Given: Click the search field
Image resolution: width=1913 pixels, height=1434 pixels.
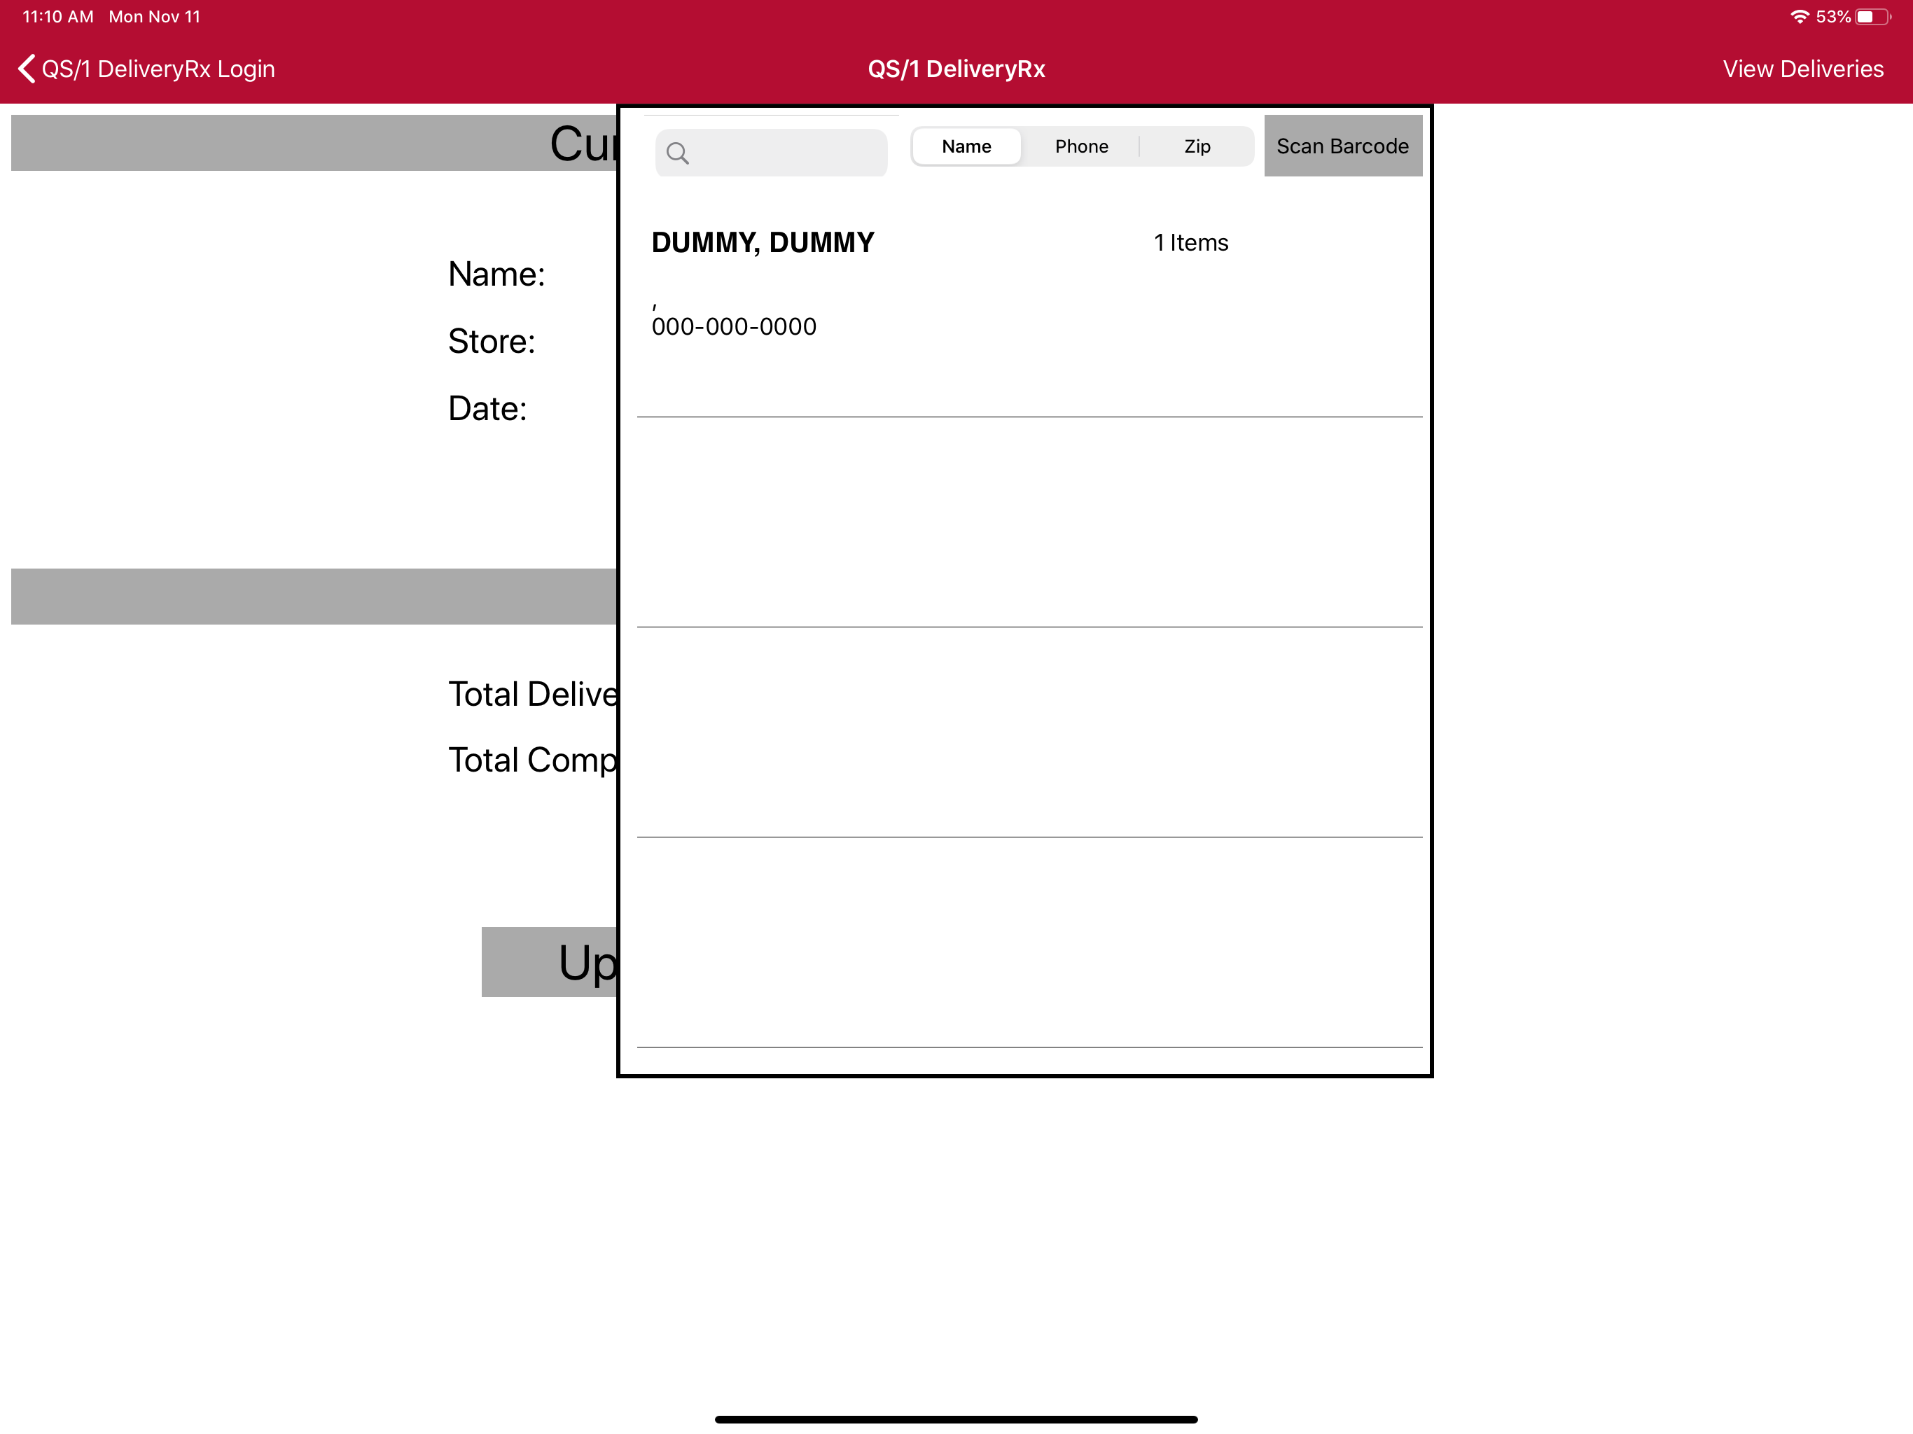Looking at the screenshot, I should 772,153.
